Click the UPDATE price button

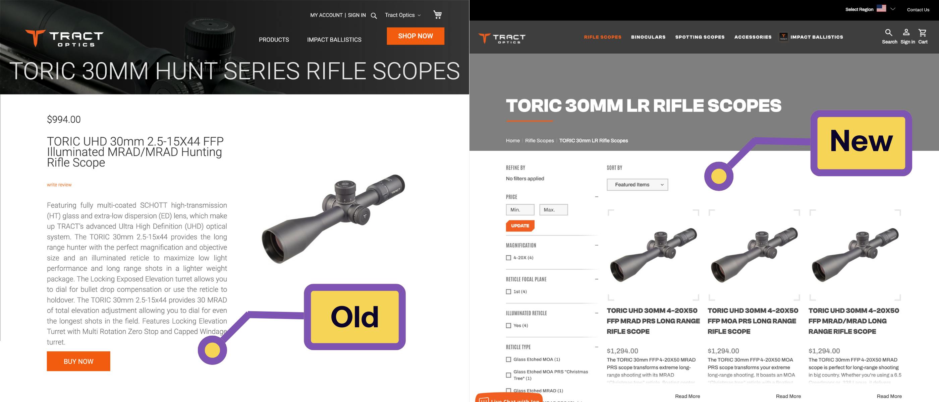point(520,226)
